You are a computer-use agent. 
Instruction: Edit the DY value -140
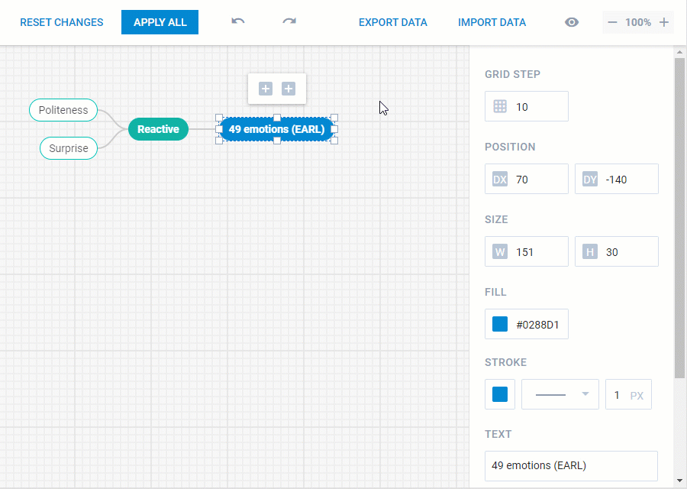coord(617,179)
